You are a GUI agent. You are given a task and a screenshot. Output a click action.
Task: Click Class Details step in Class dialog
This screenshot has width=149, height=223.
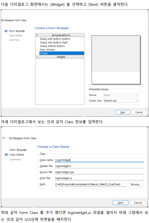point(17,155)
